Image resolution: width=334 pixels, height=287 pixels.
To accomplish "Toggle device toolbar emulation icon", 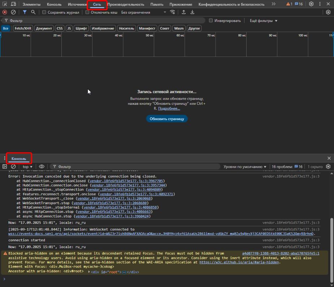I will tap(13, 4).
